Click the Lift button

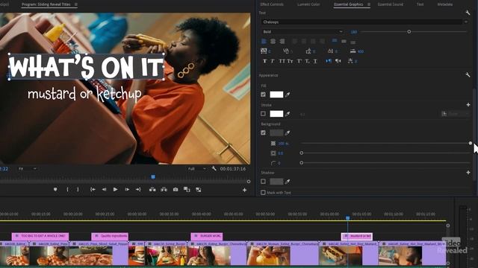152,189
